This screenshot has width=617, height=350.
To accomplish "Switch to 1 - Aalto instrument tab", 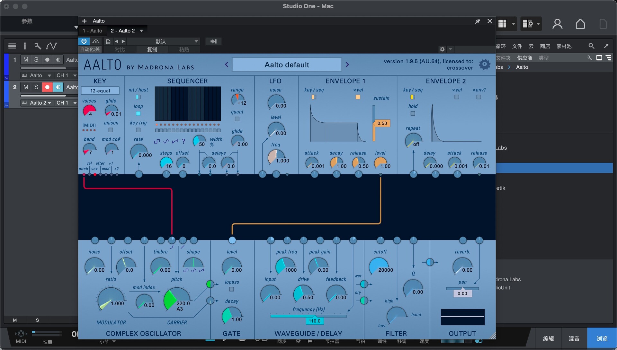I will click(92, 31).
